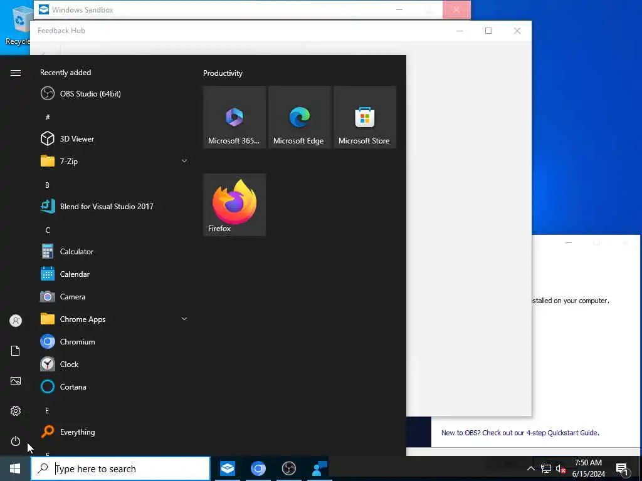Jump to the 'E' letter group header
642x481 pixels.
[47, 410]
